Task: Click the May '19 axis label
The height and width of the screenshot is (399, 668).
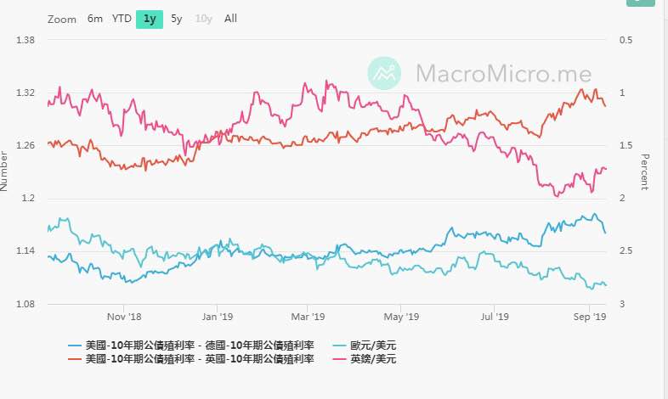Action: [401, 317]
